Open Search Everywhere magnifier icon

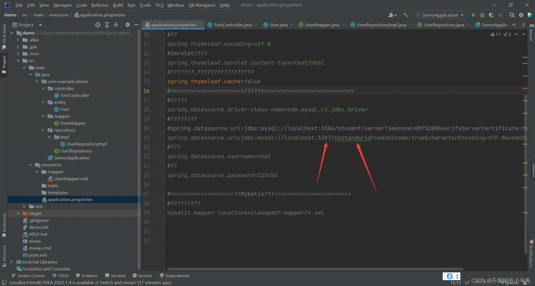point(512,15)
